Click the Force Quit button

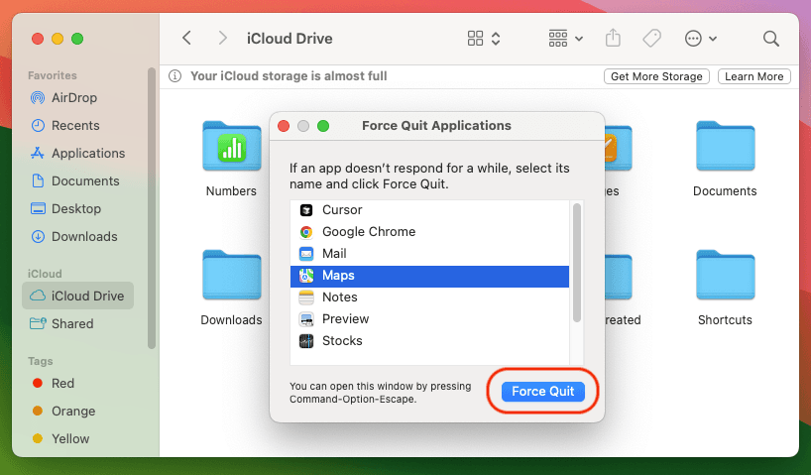point(543,391)
